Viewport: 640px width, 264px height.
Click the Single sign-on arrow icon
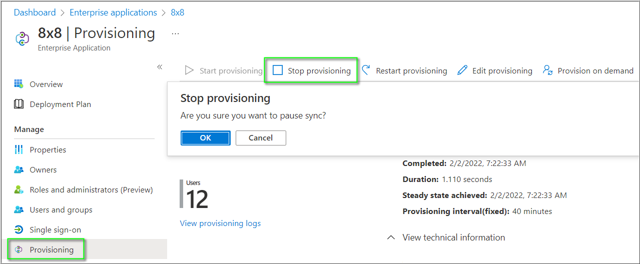pos(19,229)
